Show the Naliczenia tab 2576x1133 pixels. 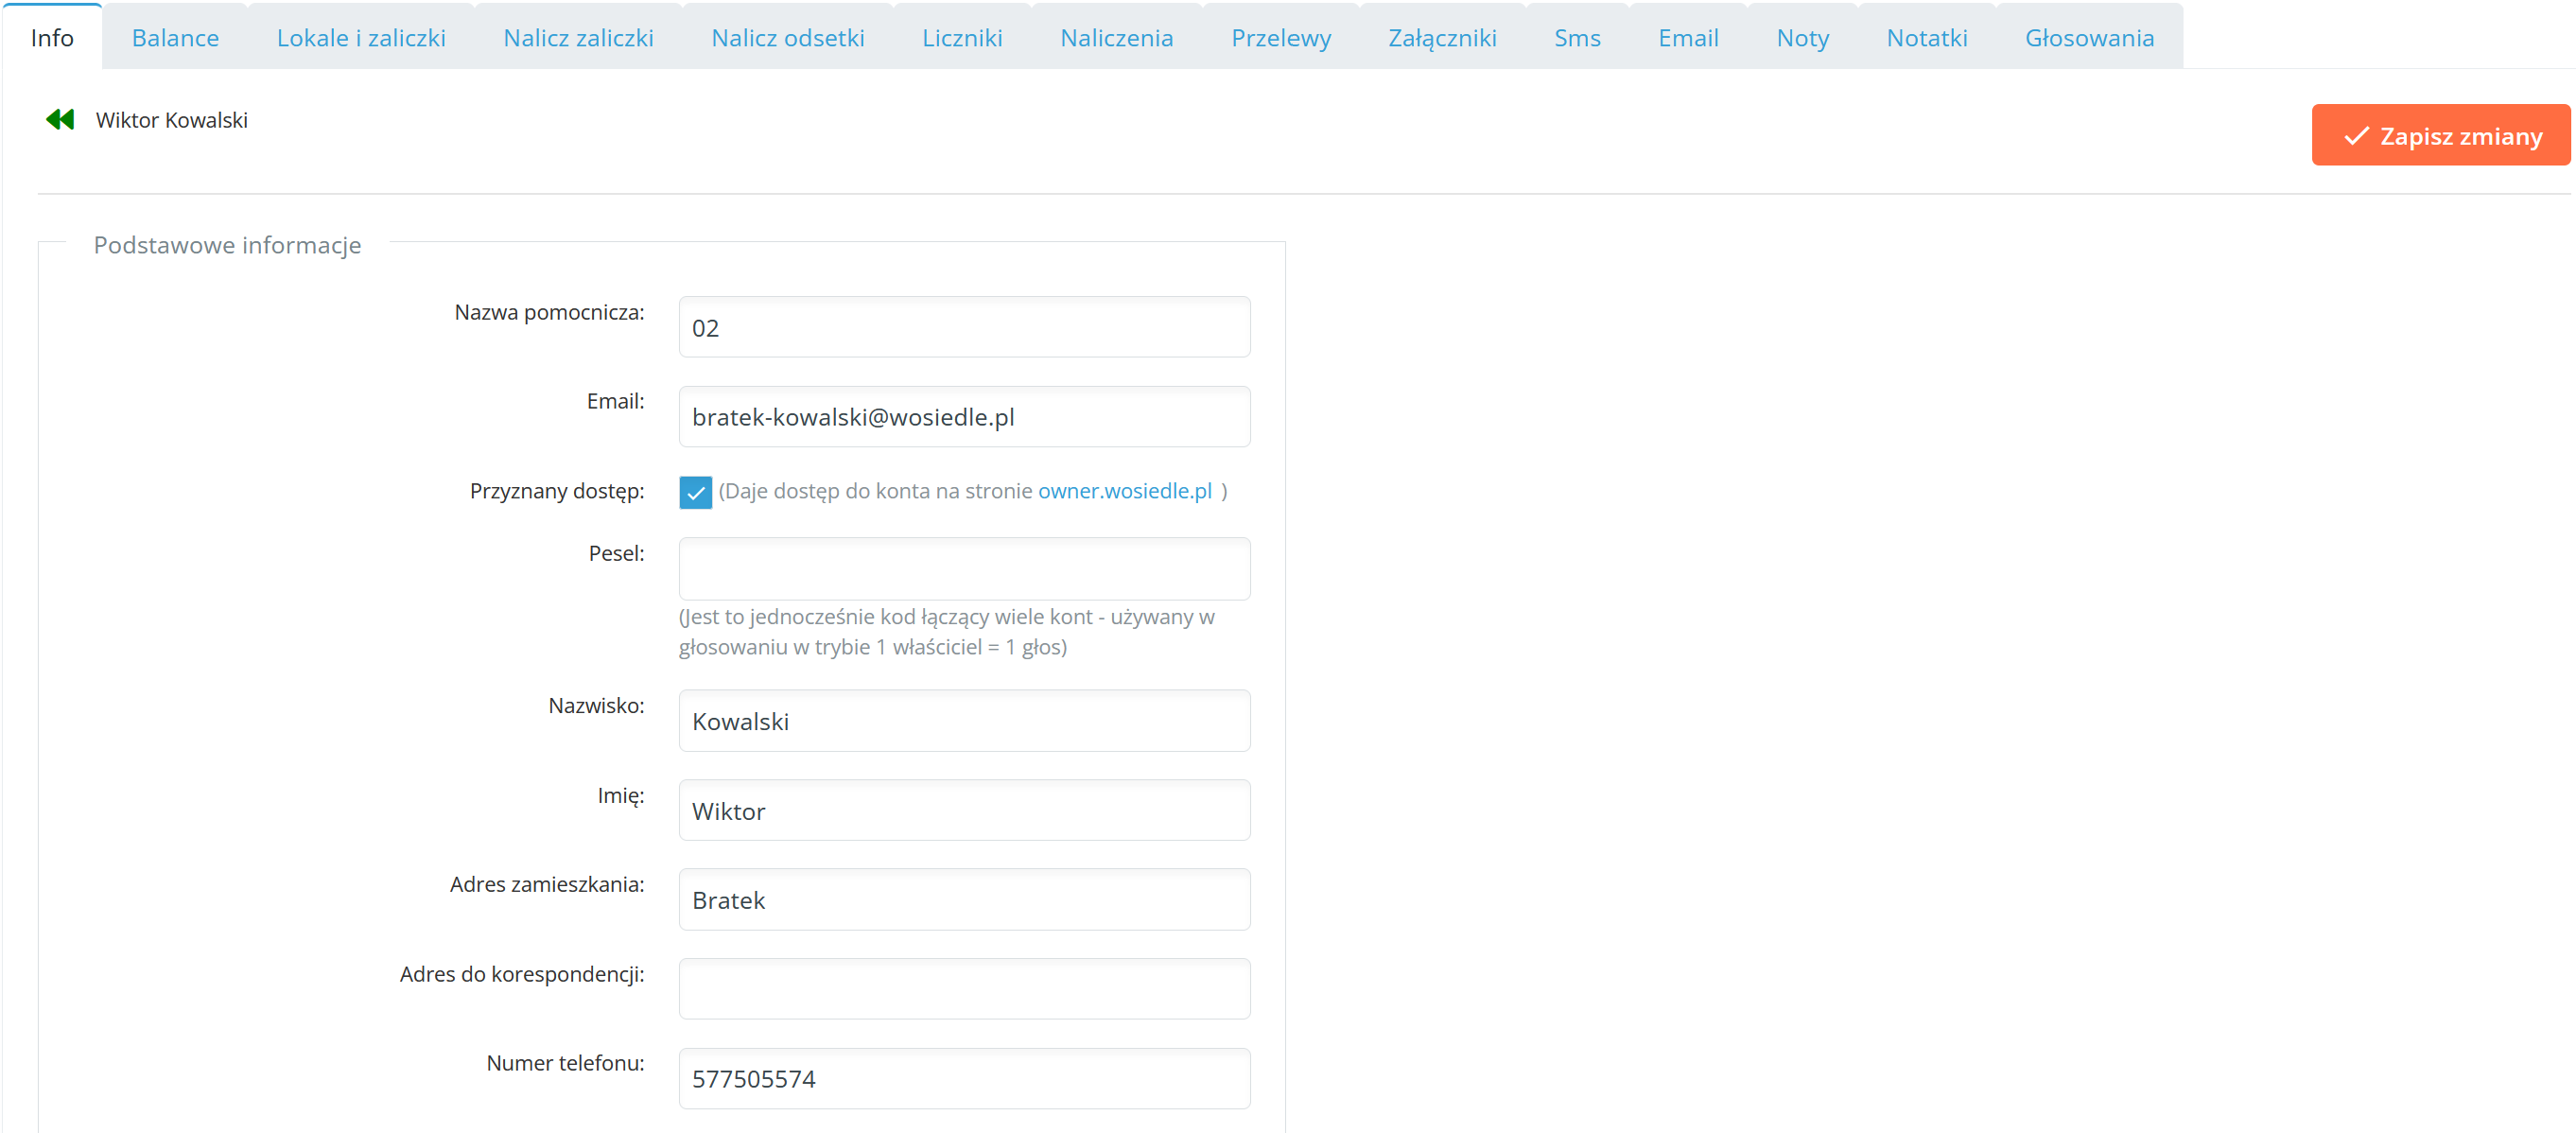1116,38
